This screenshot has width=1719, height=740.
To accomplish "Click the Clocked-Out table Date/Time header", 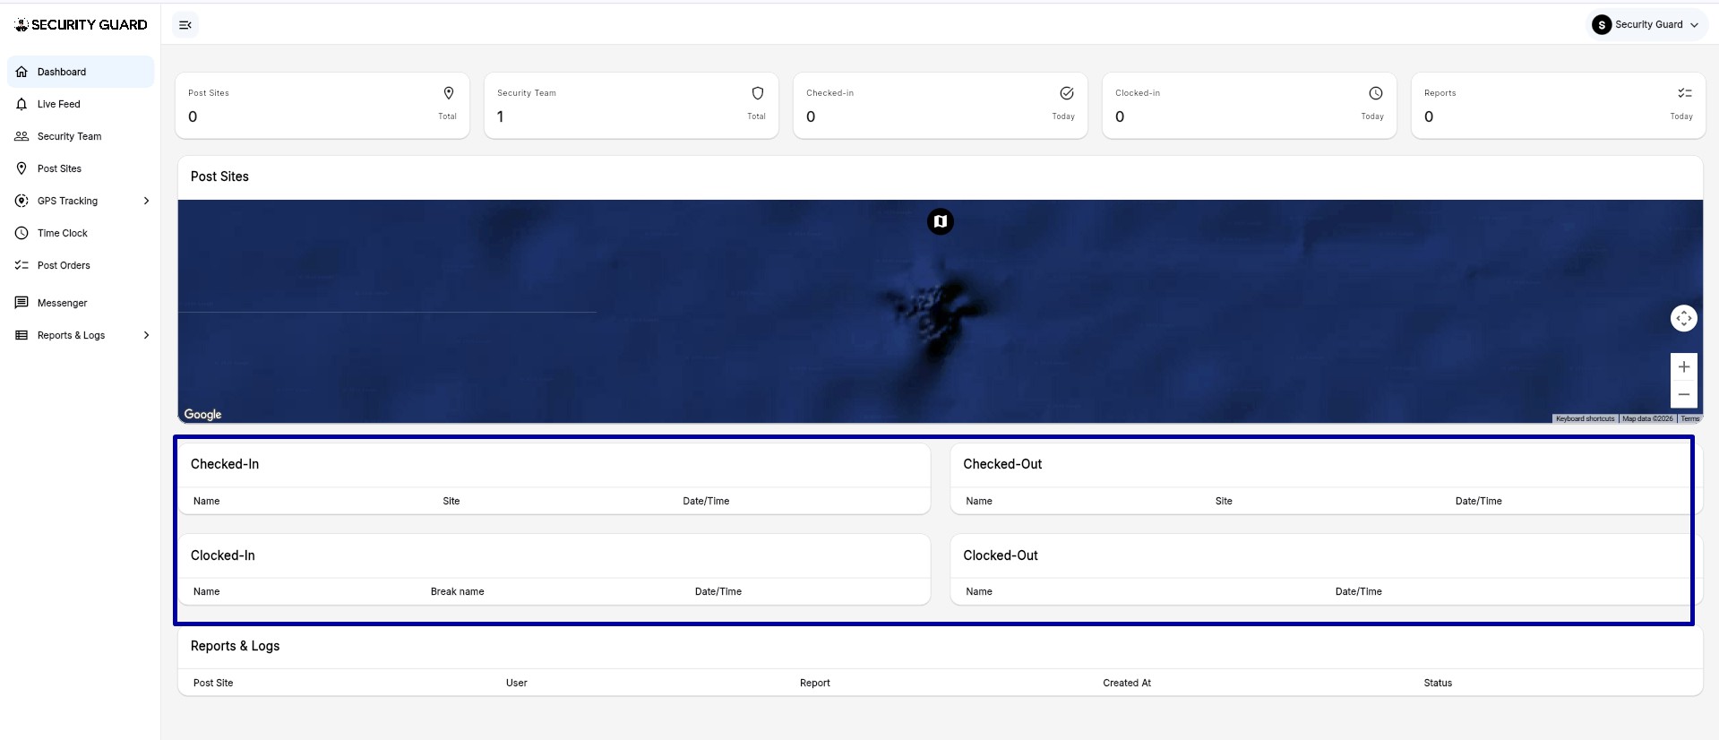I will click(x=1358, y=591).
